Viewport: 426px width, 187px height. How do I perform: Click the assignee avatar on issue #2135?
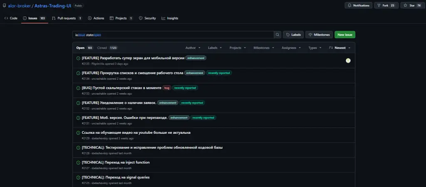(348, 61)
